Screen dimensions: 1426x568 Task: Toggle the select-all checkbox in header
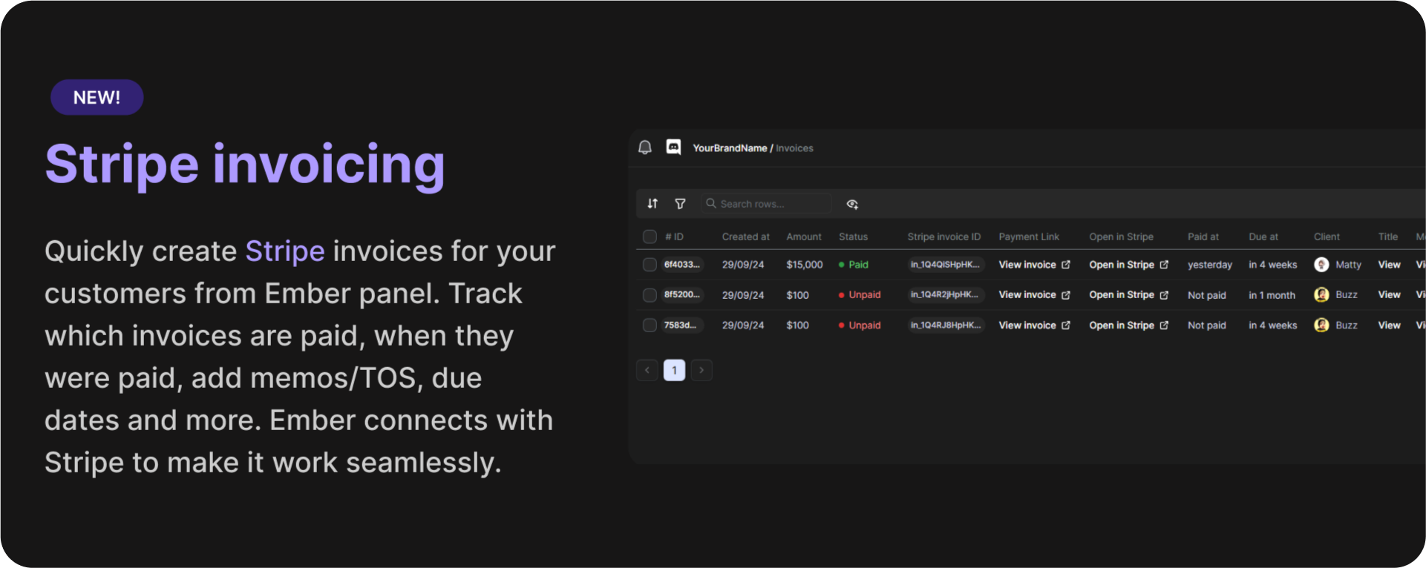pyautogui.click(x=650, y=237)
